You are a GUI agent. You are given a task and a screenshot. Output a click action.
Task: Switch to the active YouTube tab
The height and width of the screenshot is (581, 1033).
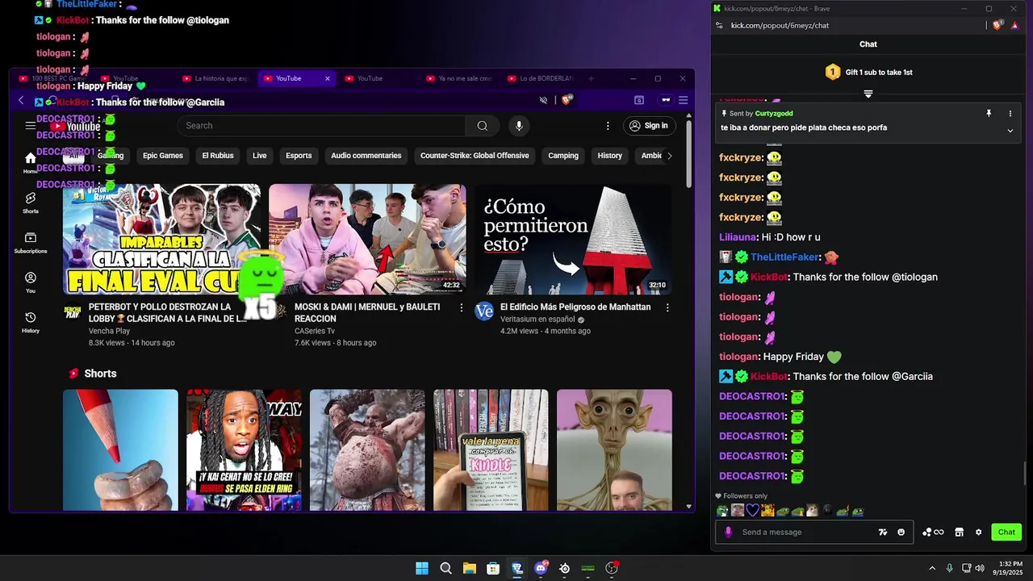(295, 78)
